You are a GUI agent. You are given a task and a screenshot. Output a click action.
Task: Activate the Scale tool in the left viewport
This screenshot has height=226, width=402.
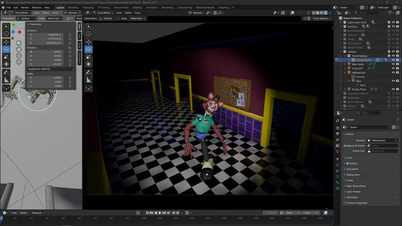(x=6, y=57)
